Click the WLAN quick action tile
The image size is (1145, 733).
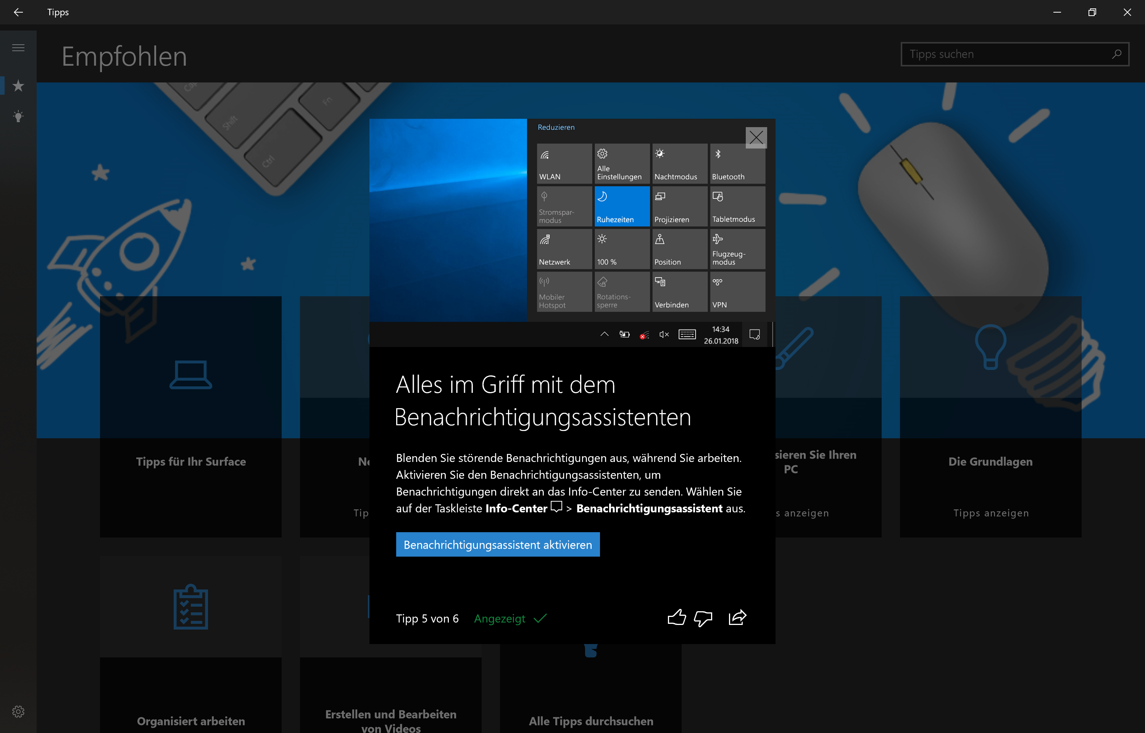click(564, 163)
